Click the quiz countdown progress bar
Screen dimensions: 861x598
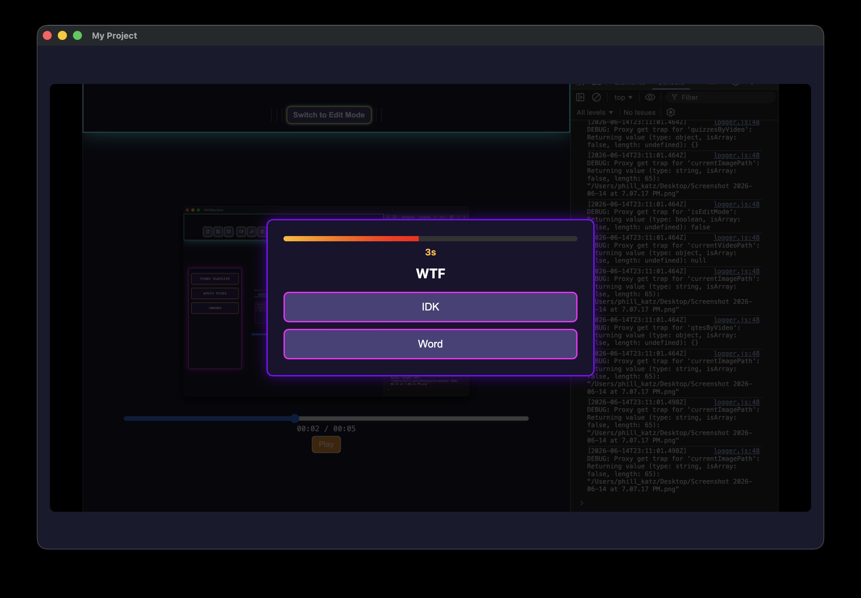(430, 239)
